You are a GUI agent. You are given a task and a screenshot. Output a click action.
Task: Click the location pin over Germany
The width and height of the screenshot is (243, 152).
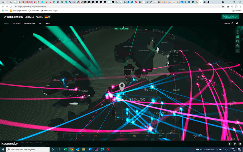[x=122, y=87]
